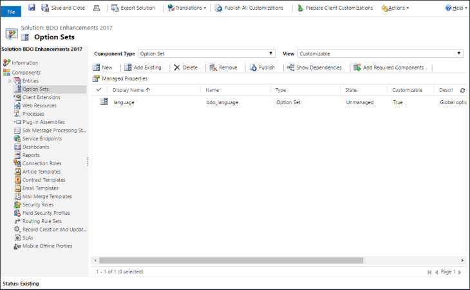Screen dimensions: 470x290
Task: Click Prepare Client Customizations
Action: point(335,8)
